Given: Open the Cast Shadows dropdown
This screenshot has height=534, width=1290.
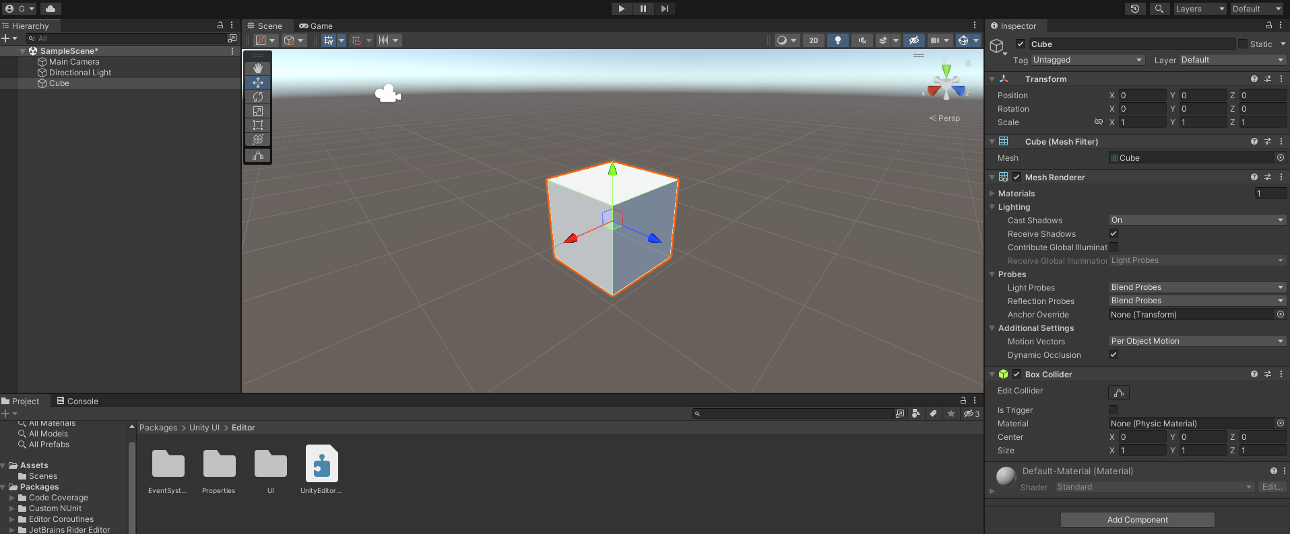Looking at the screenshot, I should click(1198, 220).
